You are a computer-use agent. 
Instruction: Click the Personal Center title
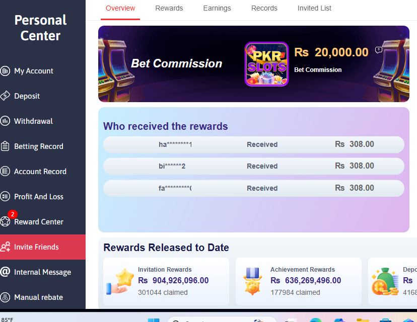click(x=40, y=28)
